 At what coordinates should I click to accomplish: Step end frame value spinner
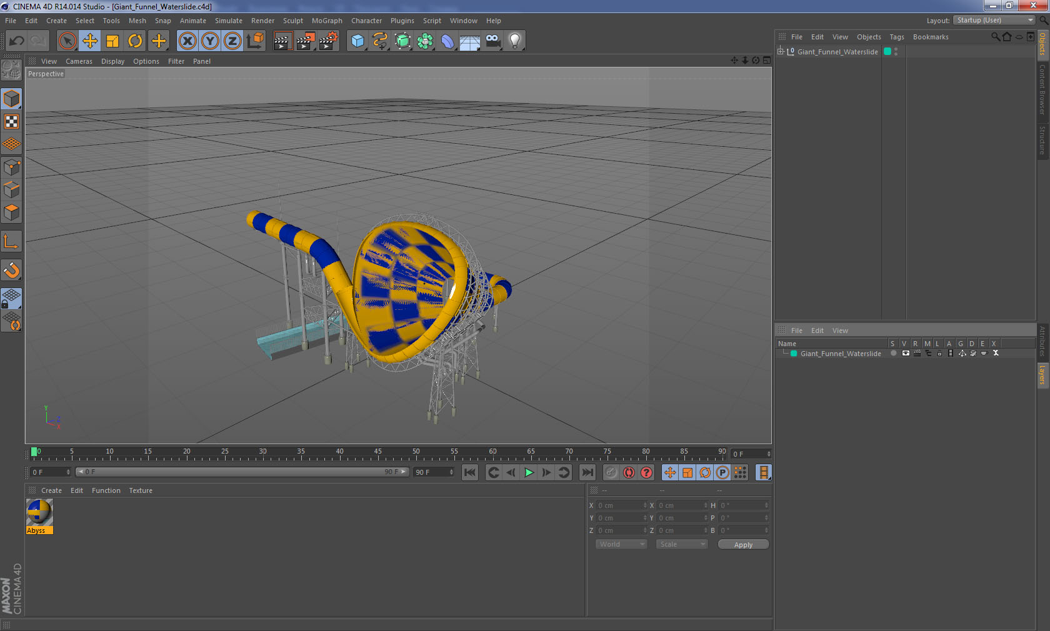tap(451, 472)
